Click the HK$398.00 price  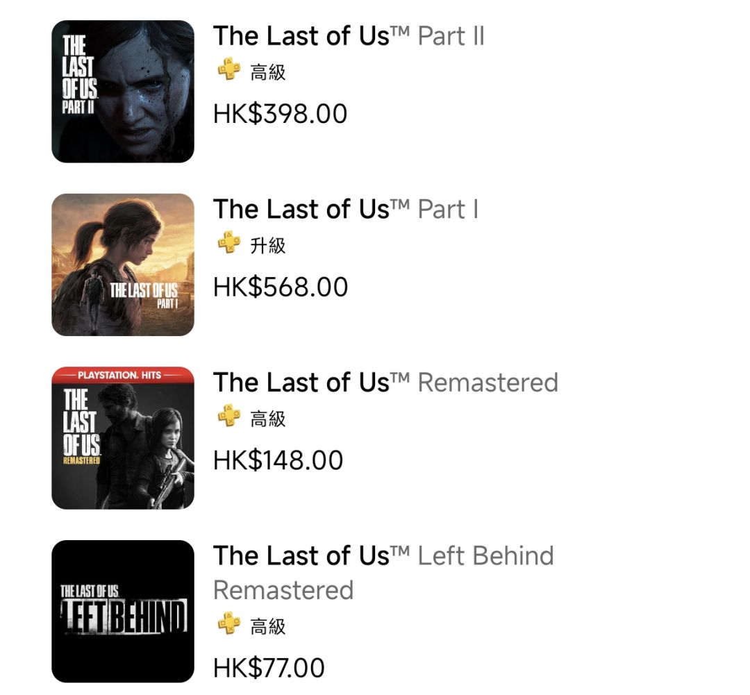pos(280,115)
